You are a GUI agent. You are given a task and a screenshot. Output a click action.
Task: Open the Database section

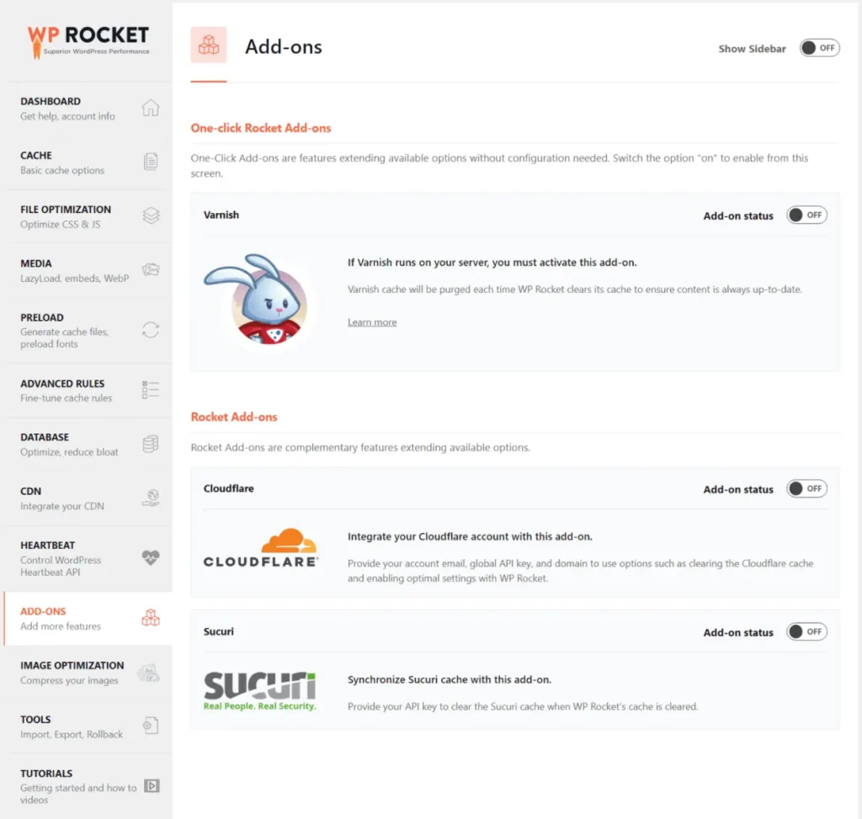point(88,444)
